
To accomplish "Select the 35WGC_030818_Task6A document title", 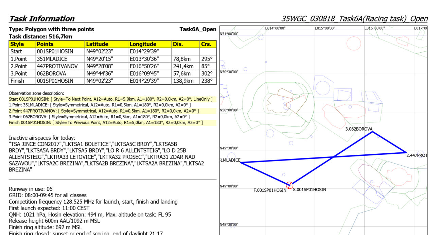I will 354,19.
